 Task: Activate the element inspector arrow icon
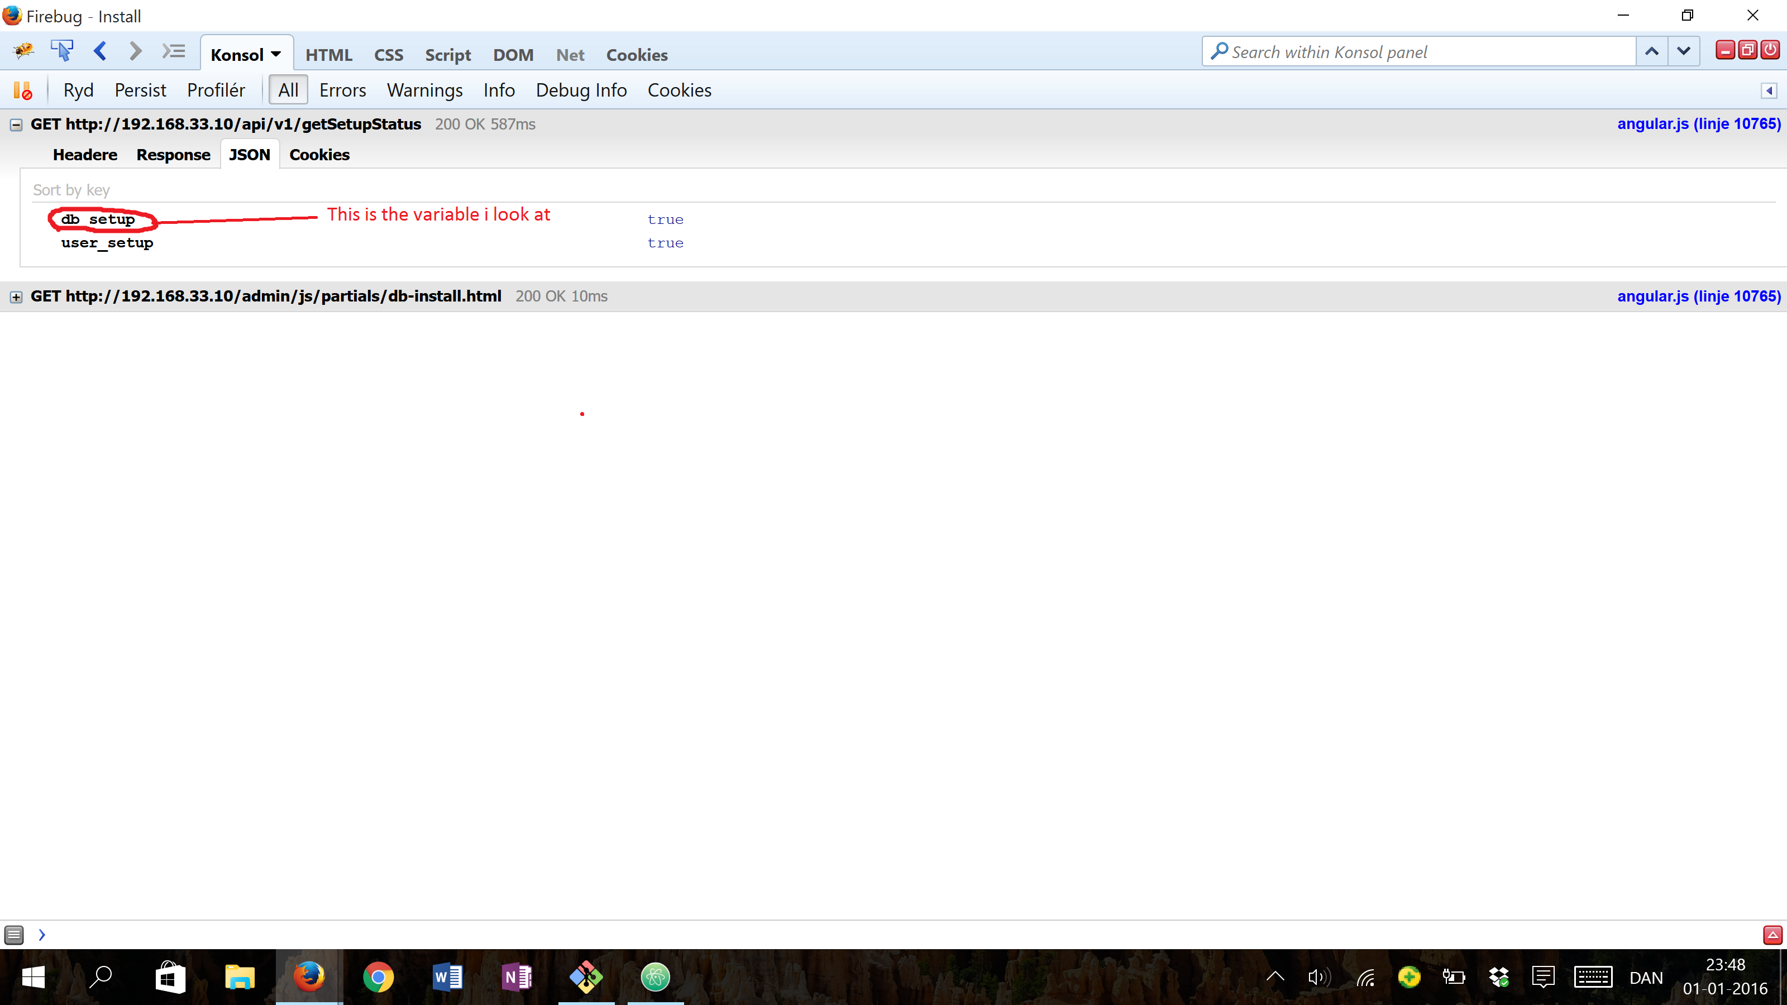point(62,51)
